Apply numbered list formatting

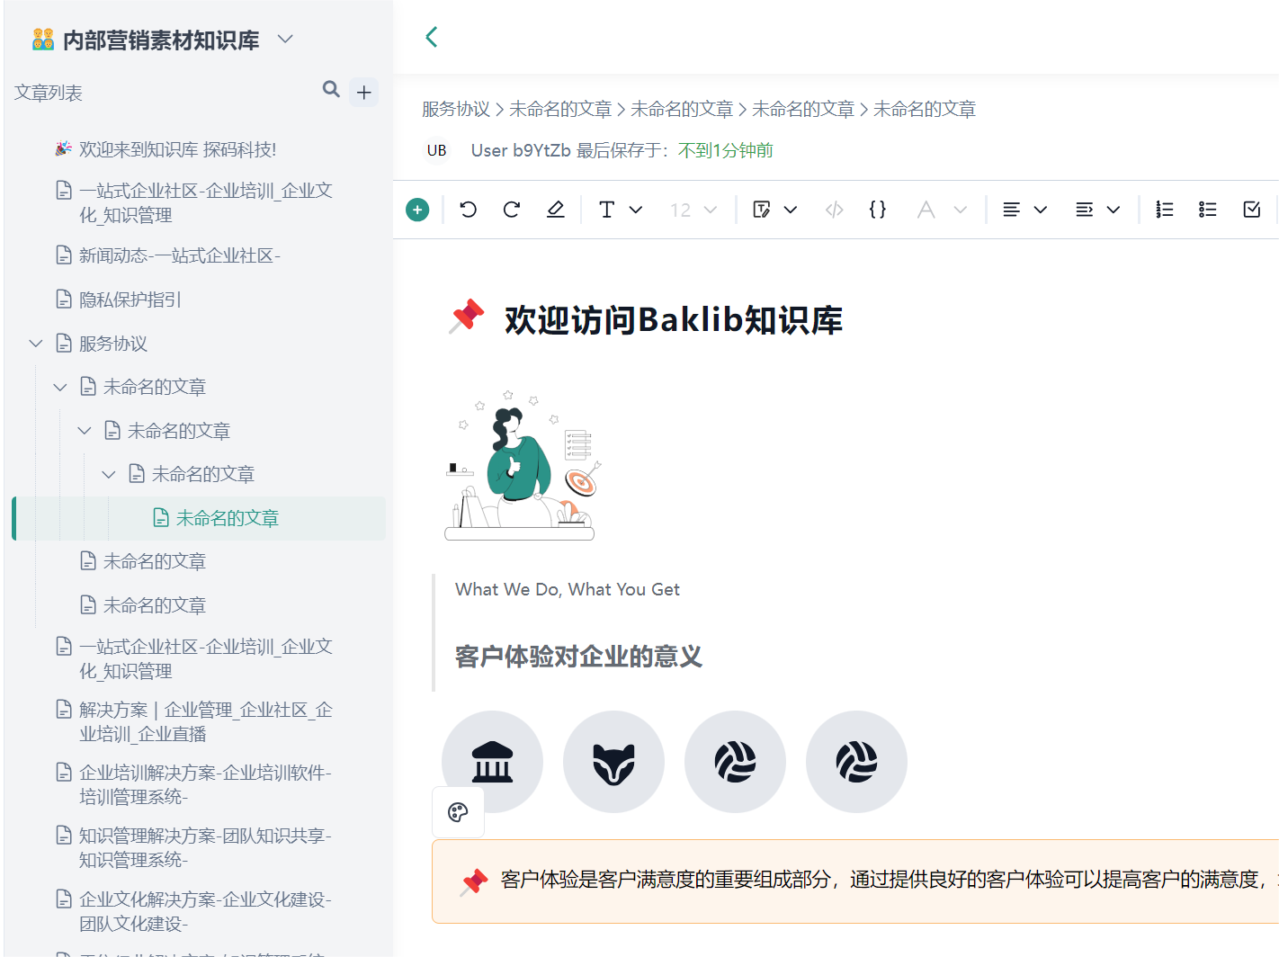(1165, 210)
